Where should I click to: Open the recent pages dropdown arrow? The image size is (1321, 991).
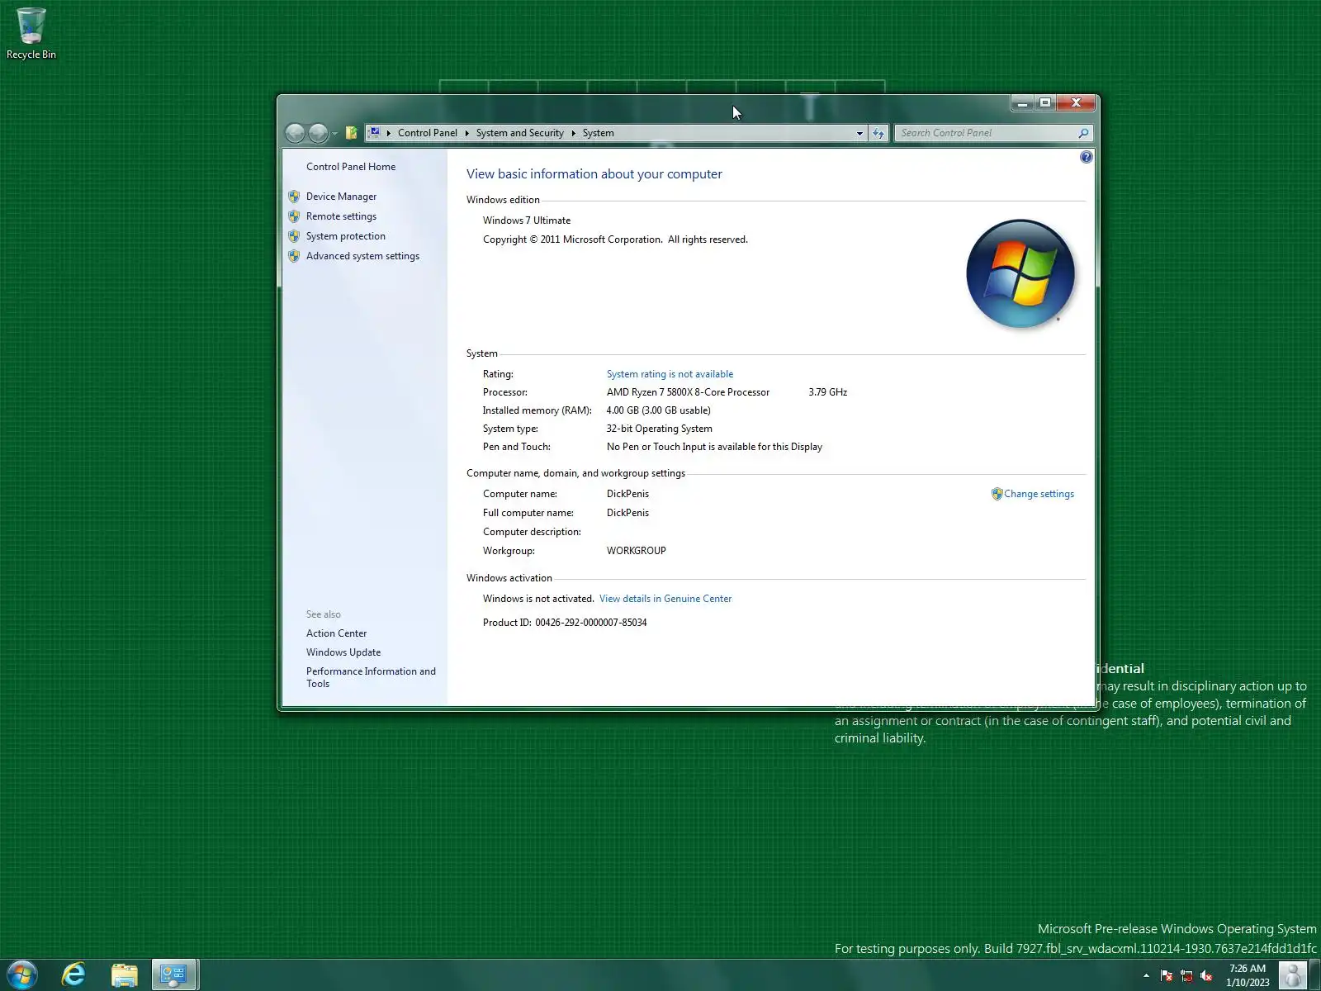(x=334, y=134)
